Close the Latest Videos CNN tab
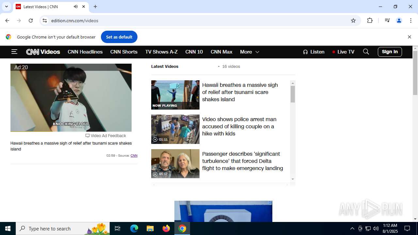The height and width of the screenshot is (235, 418). (84, 7)
